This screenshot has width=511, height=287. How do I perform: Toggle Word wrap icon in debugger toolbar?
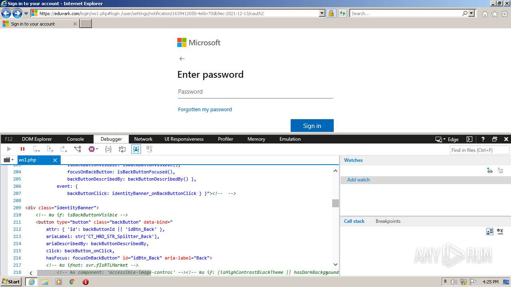coord(122,149)
